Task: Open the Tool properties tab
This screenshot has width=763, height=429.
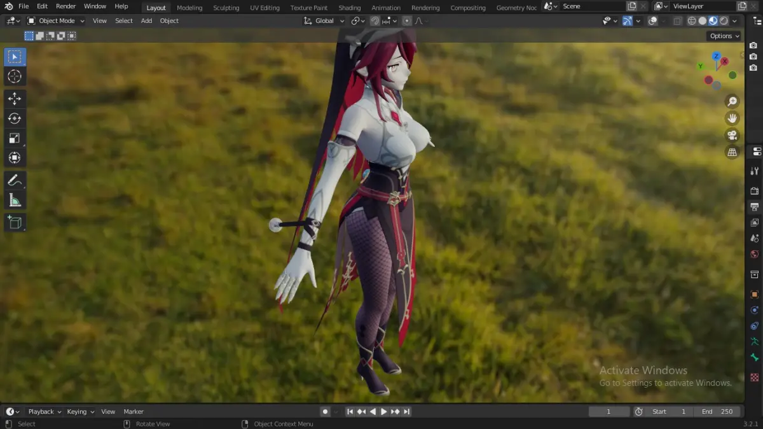Action: [x=755, y=171]
